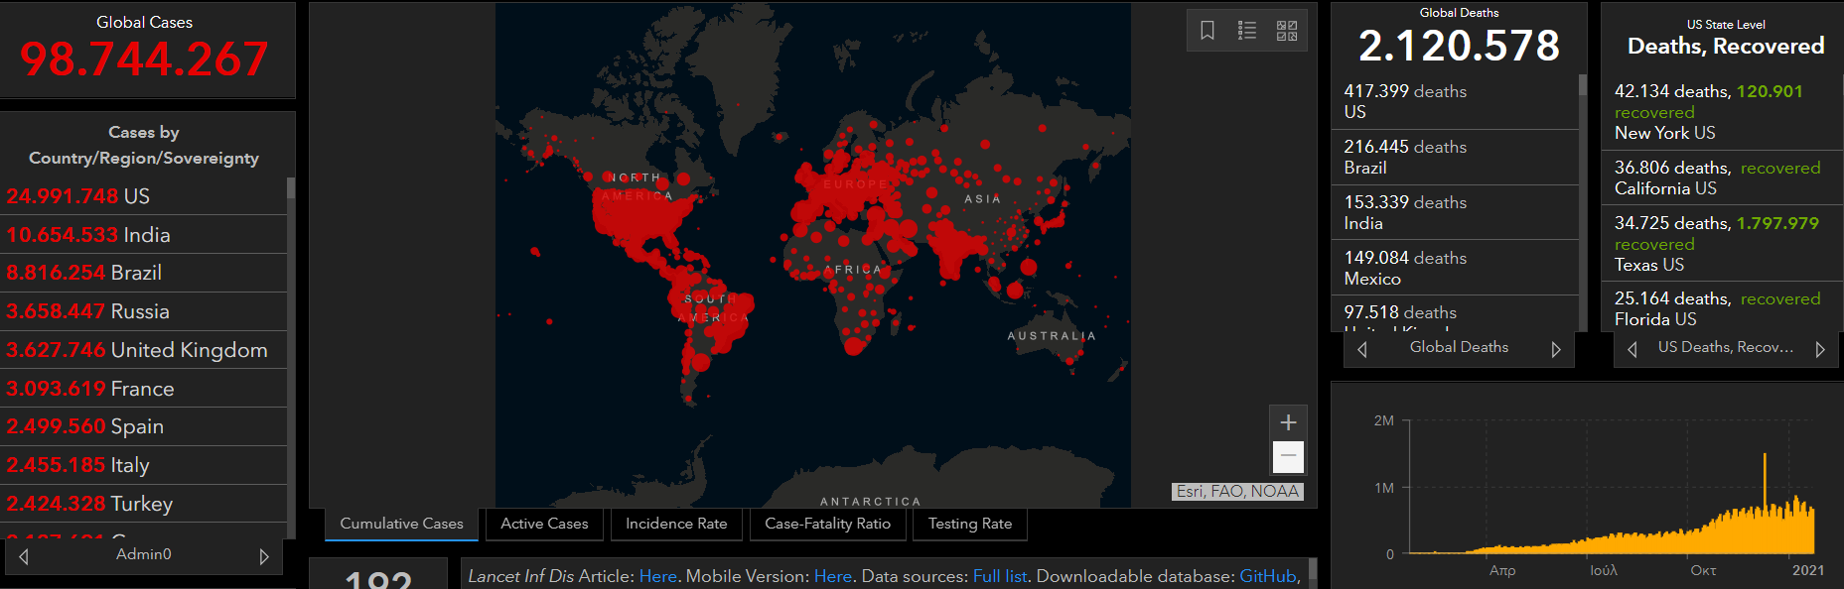The width and height of the screenshot is (1844, 589).
Task: Show the map legend list icon
Action: click(x=1247, y=31)
